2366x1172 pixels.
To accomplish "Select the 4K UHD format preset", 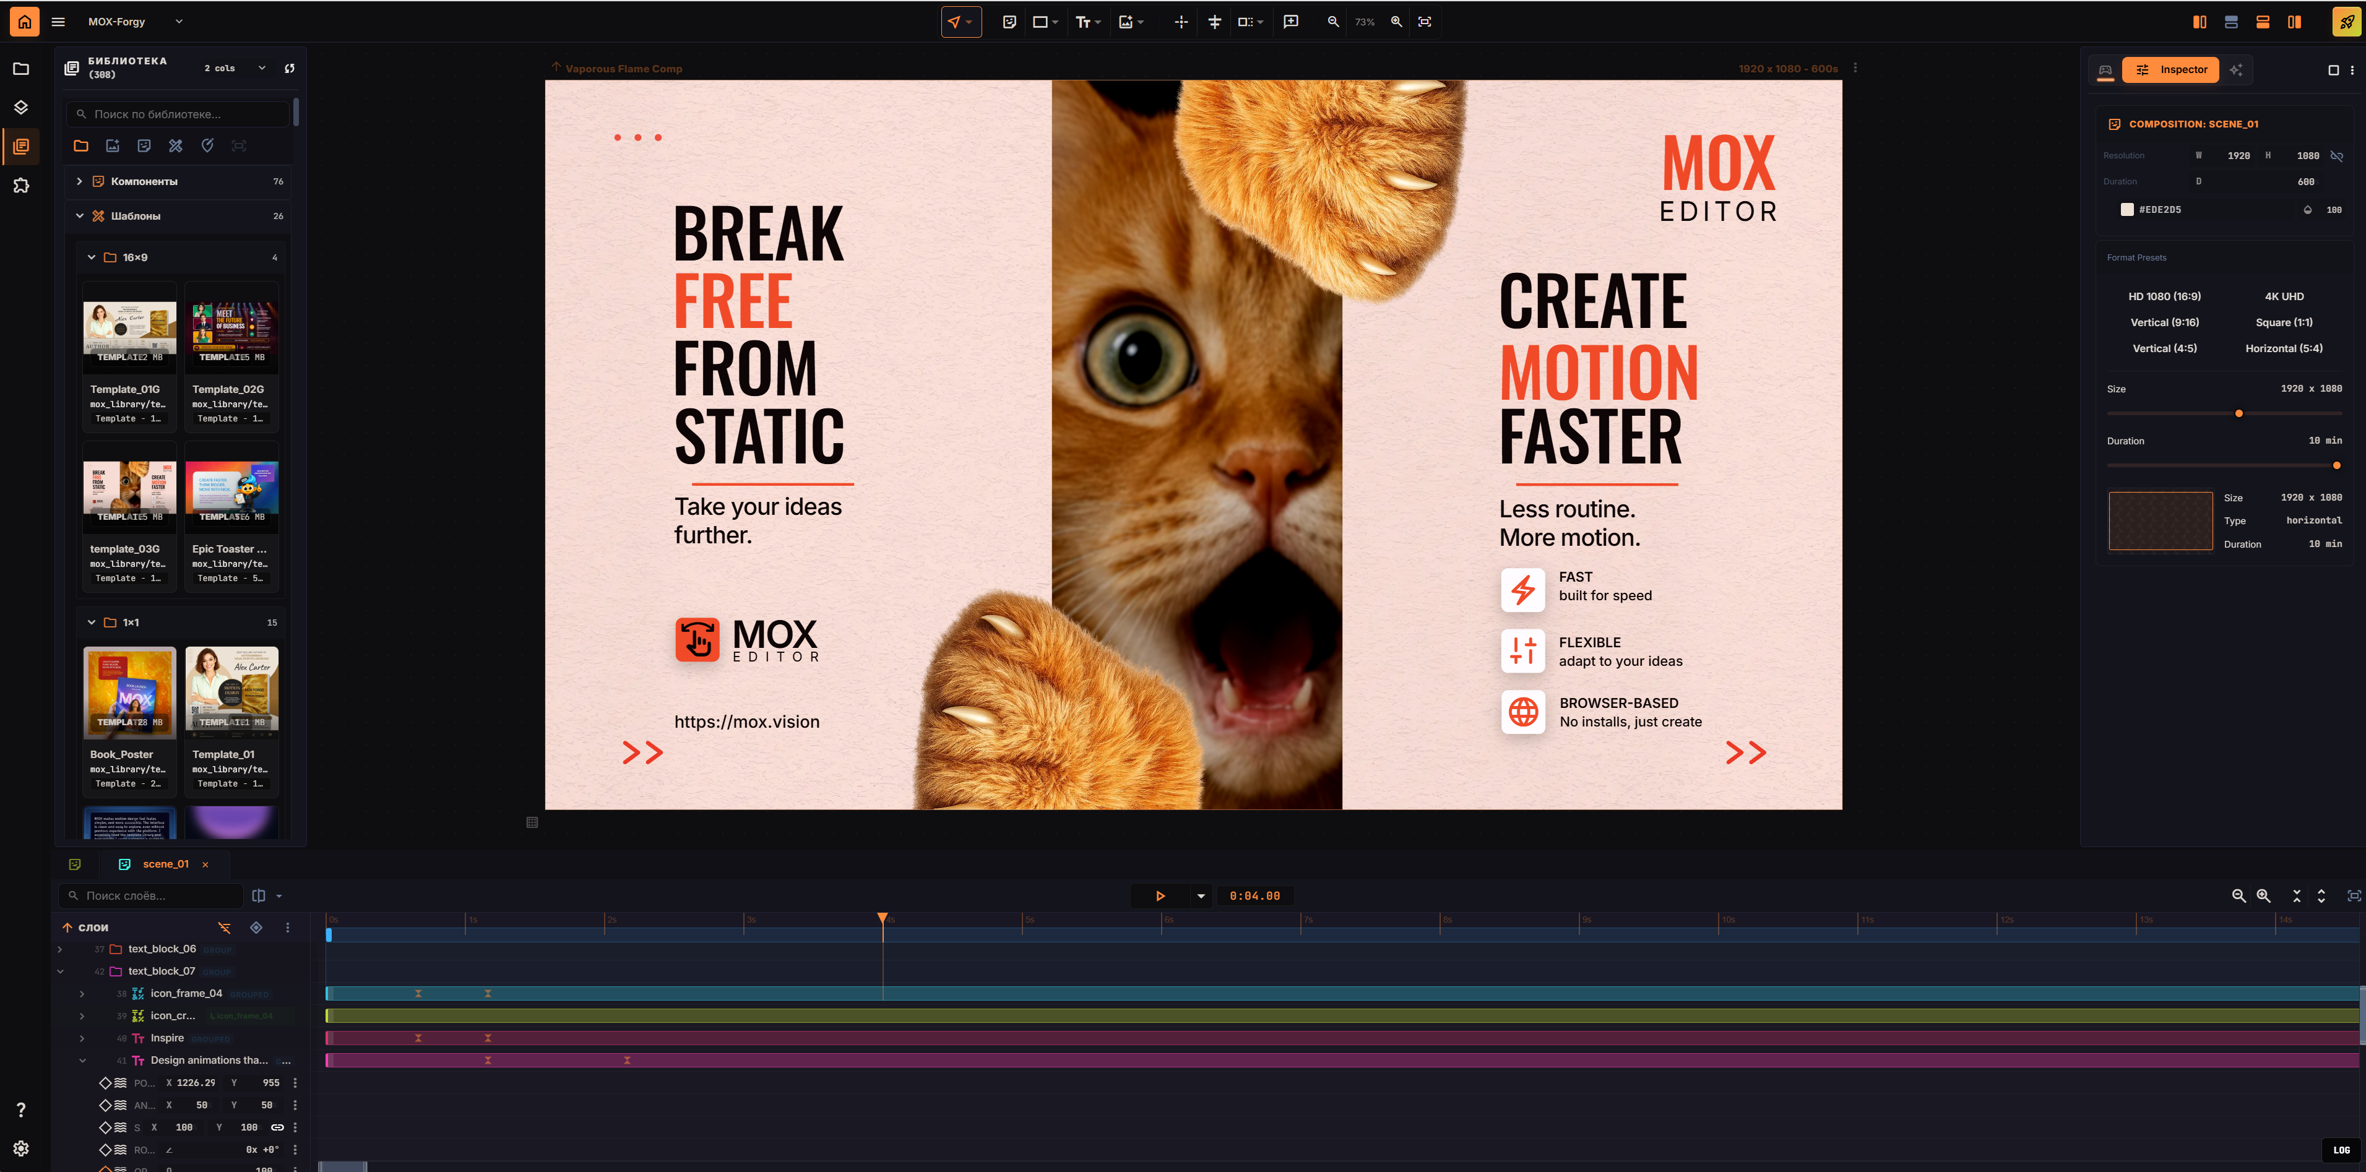I will coord(2283,296).
